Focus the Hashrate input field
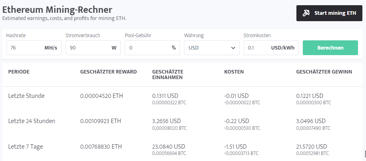Viewport: 366px width, 161px height. click(34, 48)
